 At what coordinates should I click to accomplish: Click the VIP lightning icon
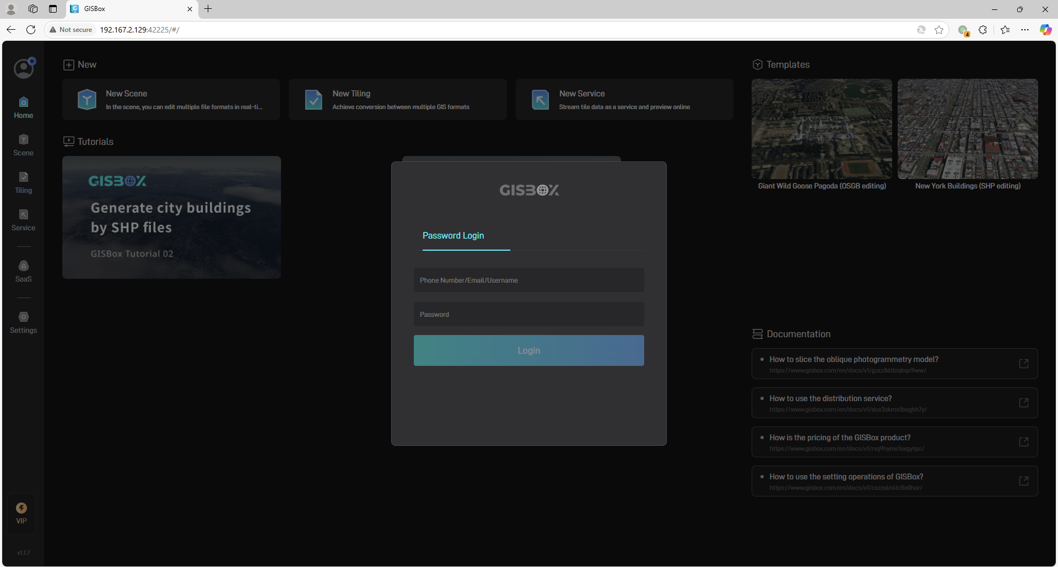21,507
